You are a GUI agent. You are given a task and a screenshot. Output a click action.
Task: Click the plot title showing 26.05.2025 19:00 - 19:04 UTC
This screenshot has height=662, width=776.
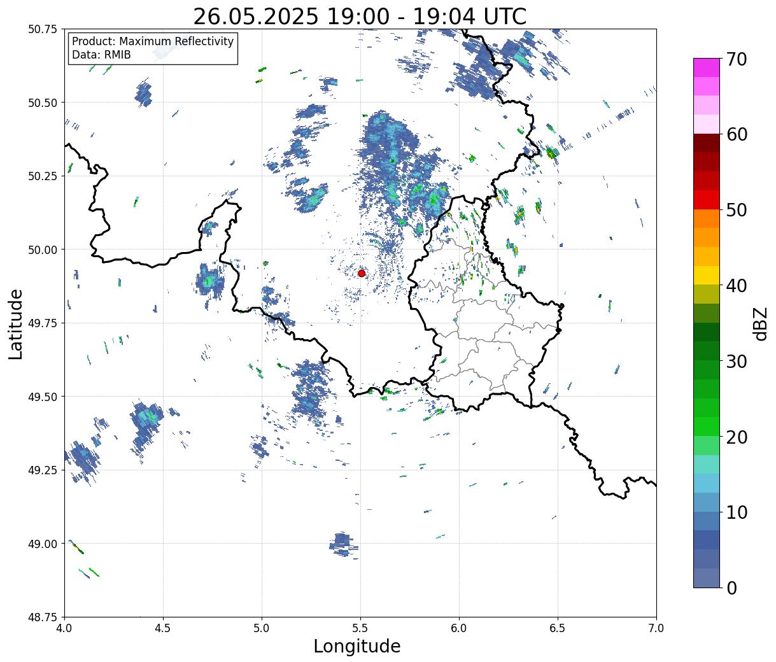point(360,16)
